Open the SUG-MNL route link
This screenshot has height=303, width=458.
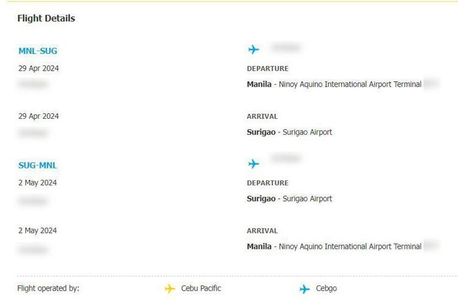click(x=38, y=165)
